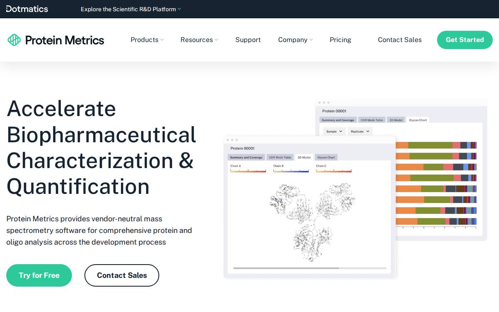Open the Replicate dropdown in back mockup
The image size is (499, 312).
(360, 131)
